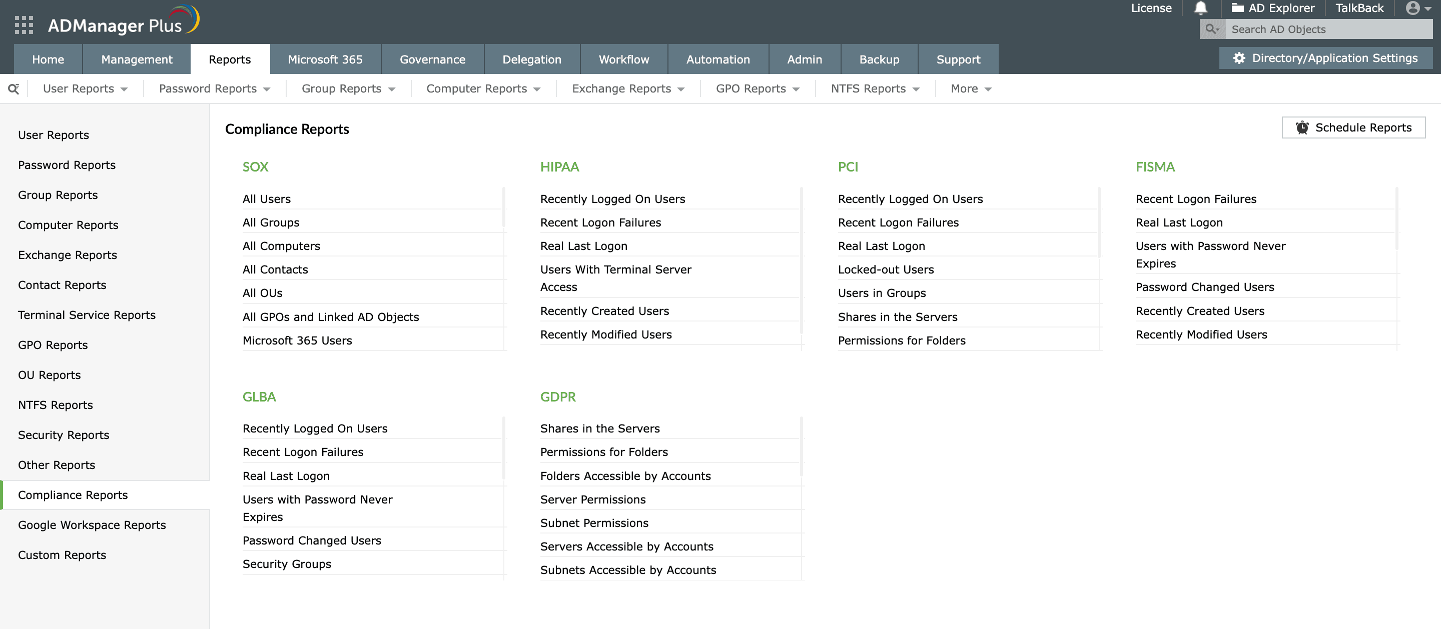The height and width of the screenshot is (629, 1441).
Task: Open the user account avatar menu
Action: pyautogui.click(x=1412, y=8)
